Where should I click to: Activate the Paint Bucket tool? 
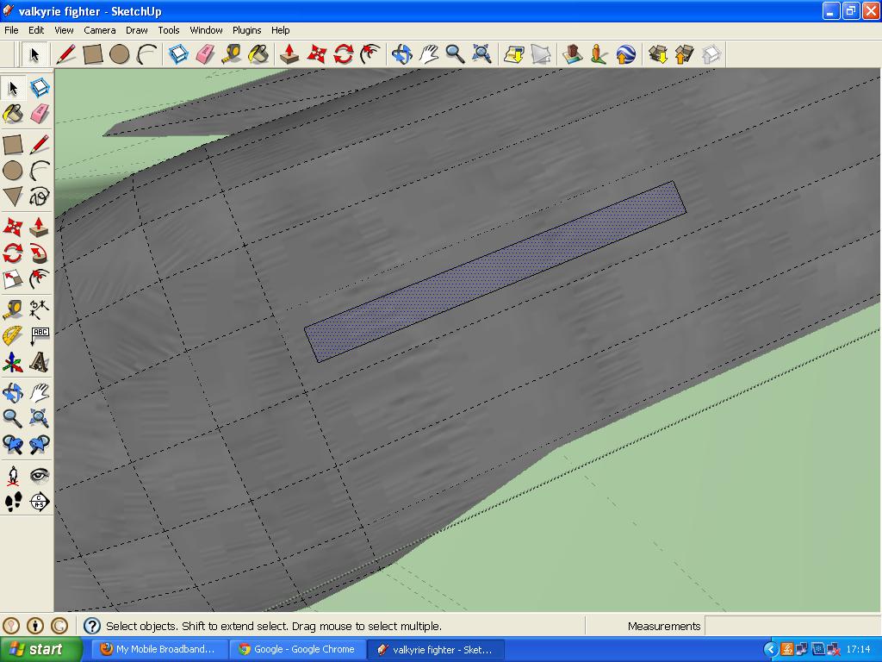13,113
